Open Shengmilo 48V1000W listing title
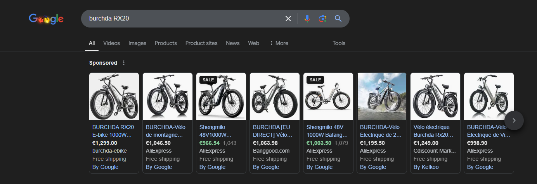 [215, 131]
